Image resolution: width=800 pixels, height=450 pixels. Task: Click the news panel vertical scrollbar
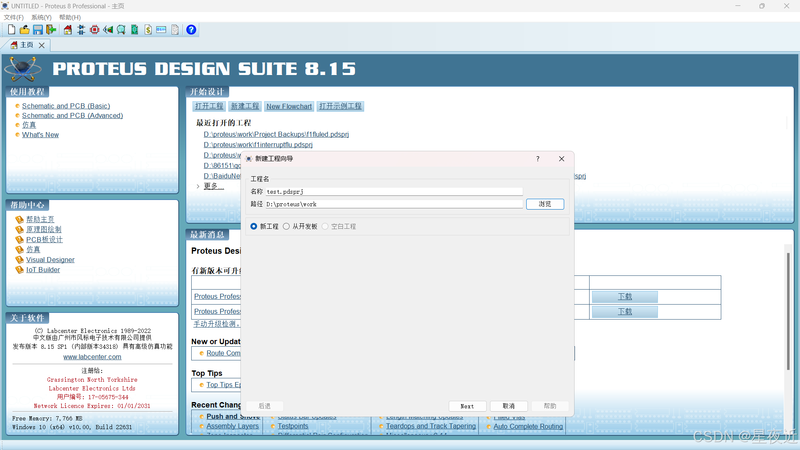tap(788, 310)
